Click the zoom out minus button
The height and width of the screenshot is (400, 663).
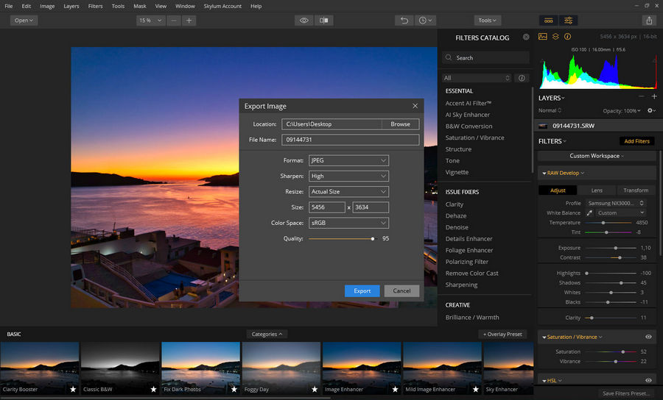tap(174, 21)
